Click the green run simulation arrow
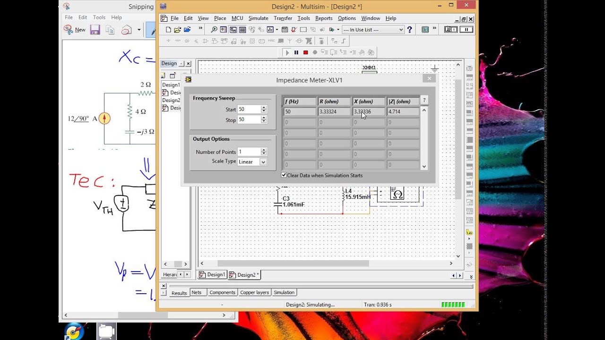 tap(287, 52)
